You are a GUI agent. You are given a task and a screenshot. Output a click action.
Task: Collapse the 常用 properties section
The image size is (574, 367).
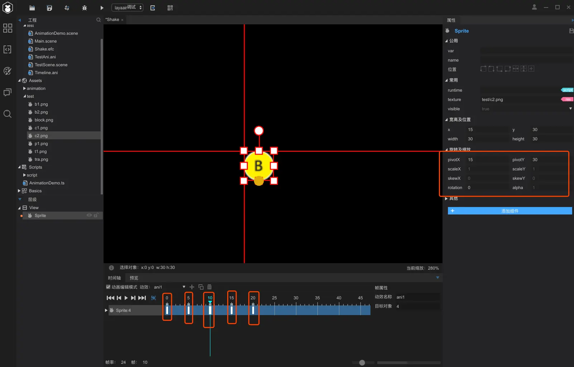point(446,80)
